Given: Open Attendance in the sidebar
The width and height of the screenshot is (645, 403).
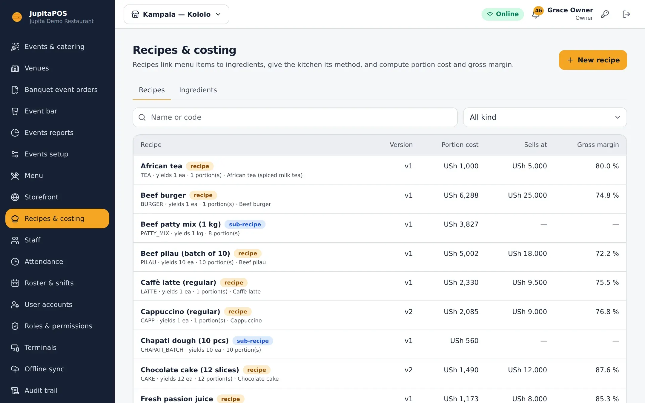Looking at the screenshot, I should [x=57, y=262].
